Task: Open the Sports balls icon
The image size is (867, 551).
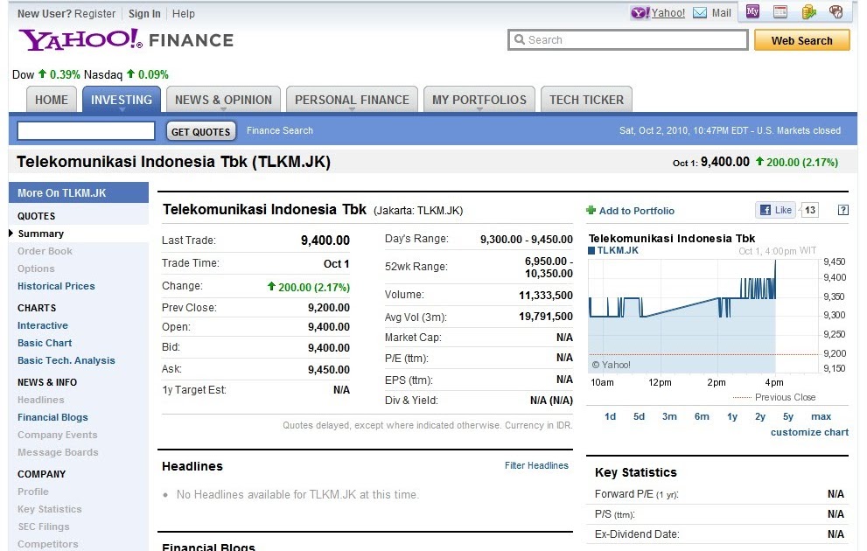Action: point(836,11)
